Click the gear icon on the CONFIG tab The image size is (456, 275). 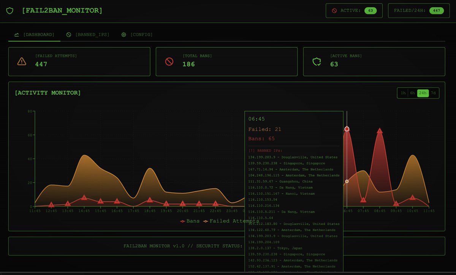tap(123, 35)
